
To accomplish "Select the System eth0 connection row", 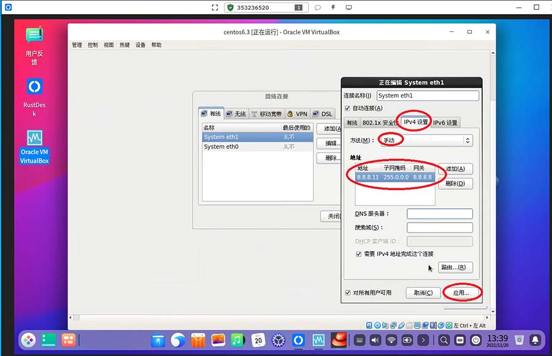I will (x=258, y=147).
